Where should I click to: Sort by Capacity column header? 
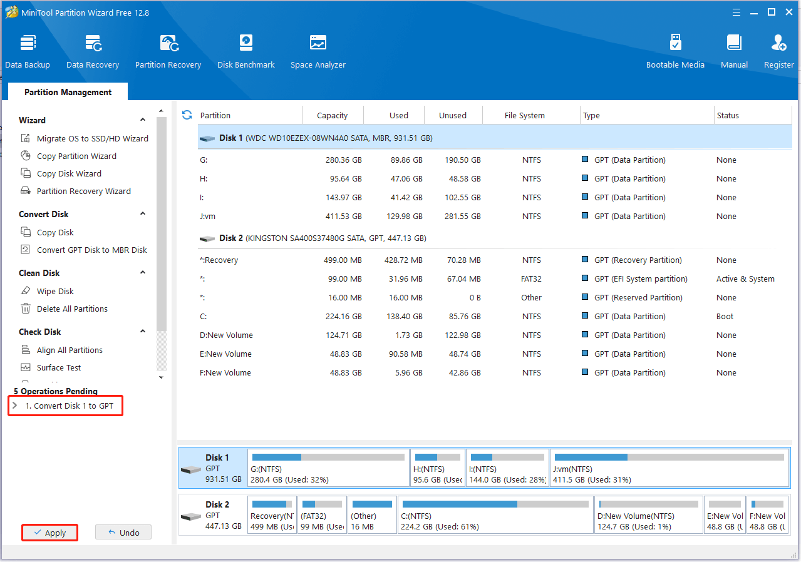pyautogui.click(x=333, y=115)
